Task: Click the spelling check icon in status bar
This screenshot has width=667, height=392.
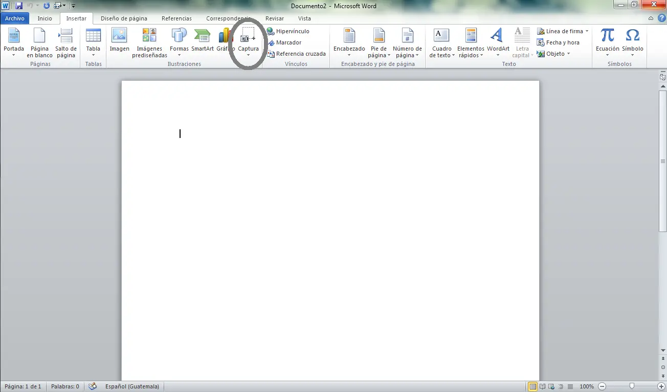Action: coord(93,386)
